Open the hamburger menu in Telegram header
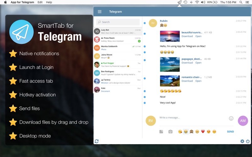 click(x=100, y=12)
